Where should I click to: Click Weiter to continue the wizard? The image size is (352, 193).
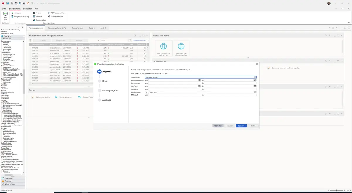pyautogui.click(x=241, y=126)
